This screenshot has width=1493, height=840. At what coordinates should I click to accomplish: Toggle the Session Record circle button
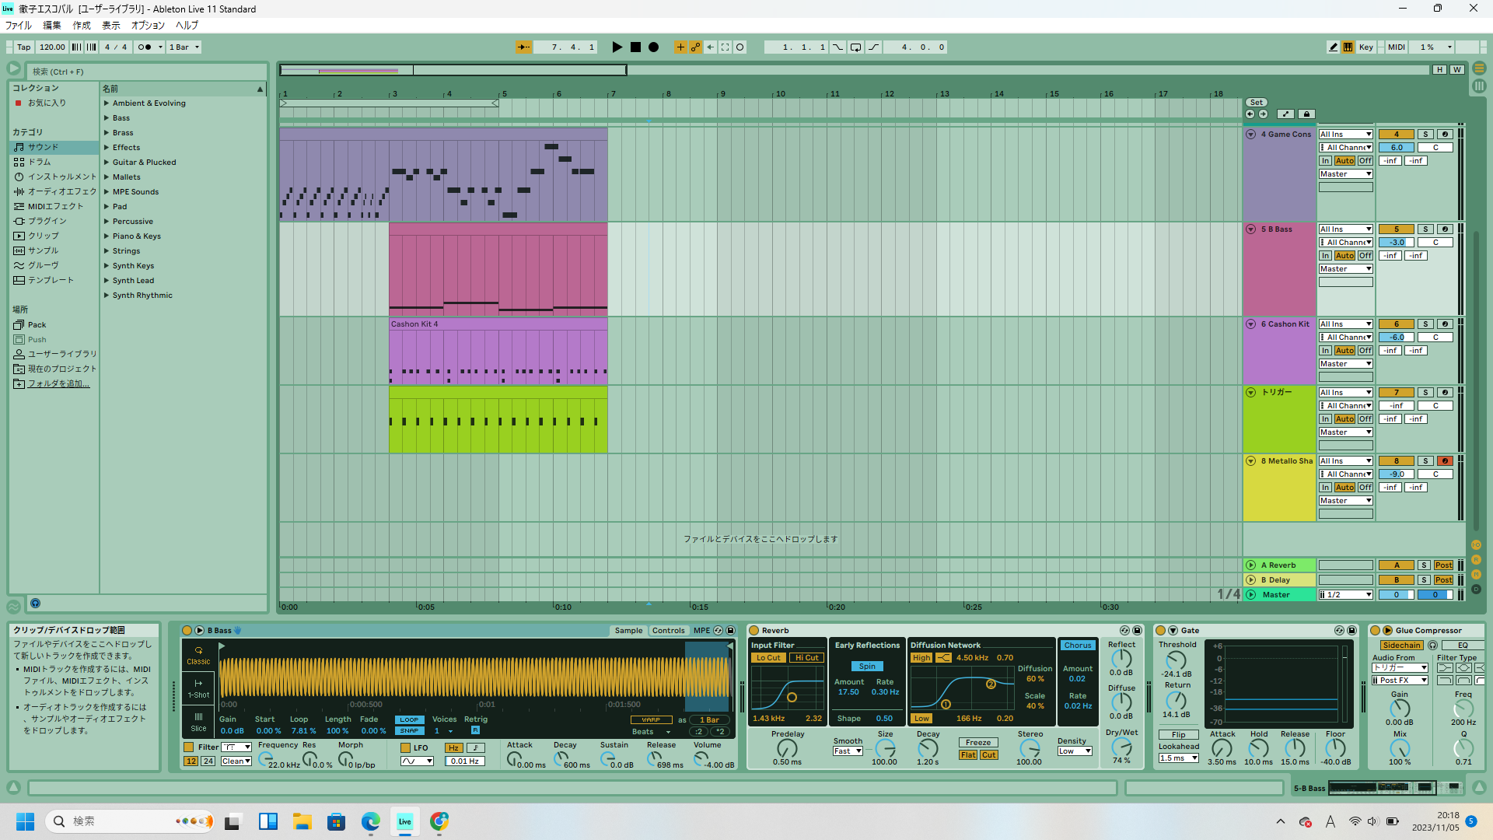coord(740,47)
